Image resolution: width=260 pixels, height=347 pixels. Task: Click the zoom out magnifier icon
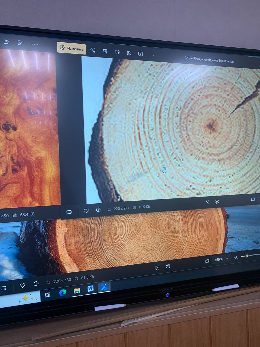[x=236, y=257]
